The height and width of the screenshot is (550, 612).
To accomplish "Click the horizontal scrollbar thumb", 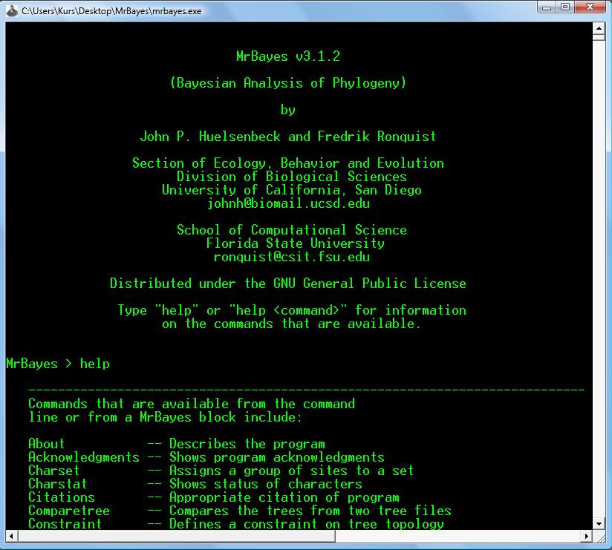I will tap(177, 536).
